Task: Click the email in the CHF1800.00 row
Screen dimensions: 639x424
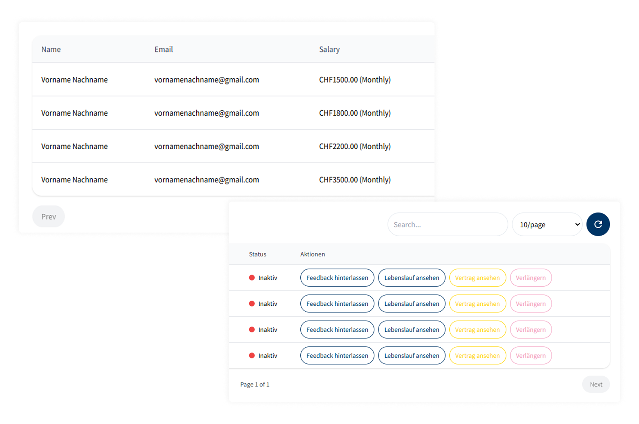Action: point(206,113)
